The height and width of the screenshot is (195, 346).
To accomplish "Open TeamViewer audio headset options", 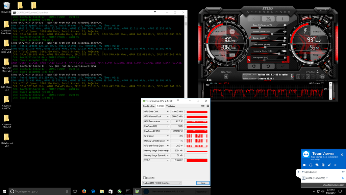I will click(x=311, y=165).
